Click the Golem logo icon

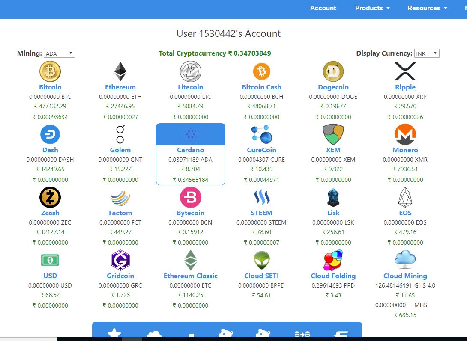point(120,134)
